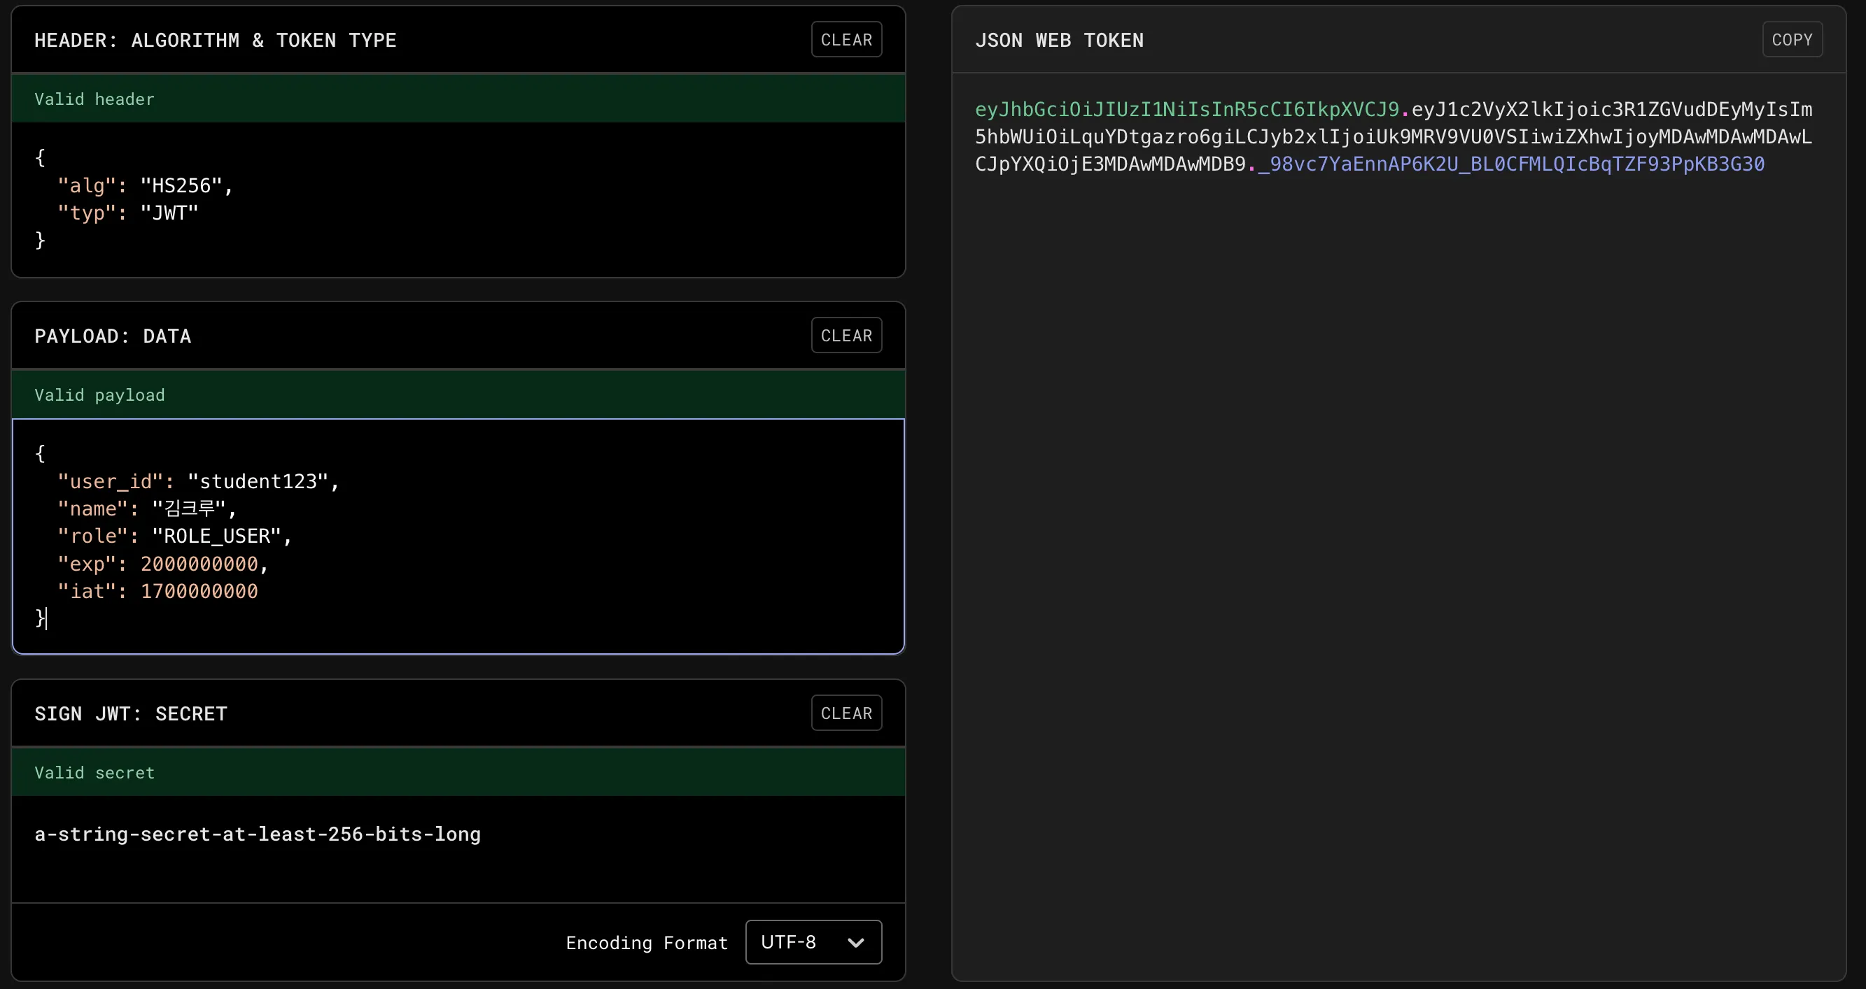Click the "typ" JWT line in header

127,213
